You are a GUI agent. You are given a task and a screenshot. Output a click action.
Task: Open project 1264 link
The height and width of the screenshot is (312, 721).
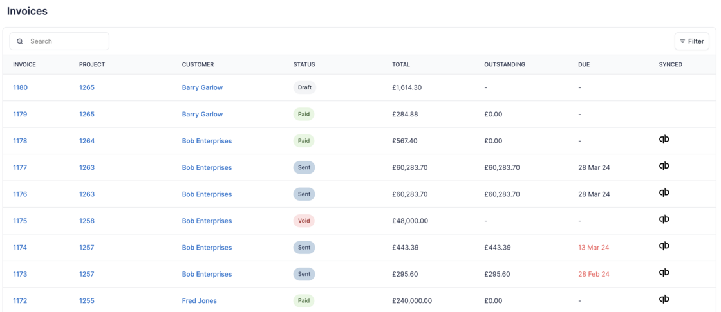87,141
